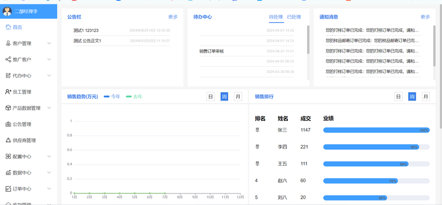Click the medal icon beside 王五
The width and height of the screenshot is (442, 205).
tap(257, 164)
